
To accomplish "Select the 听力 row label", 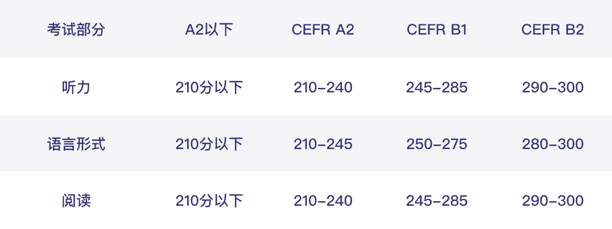I will tap(76, 88).
